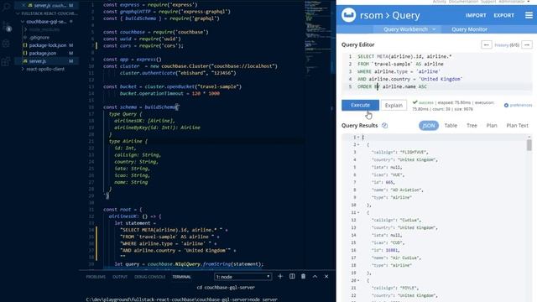
Task: Expand the react-apollo-client folder
Action: pyautogui.click(x=43, y=69)
